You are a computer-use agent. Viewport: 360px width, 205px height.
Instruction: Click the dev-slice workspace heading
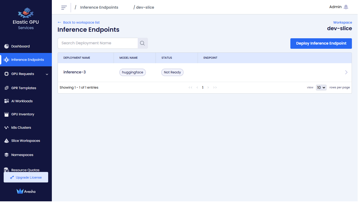pos(340,28)
